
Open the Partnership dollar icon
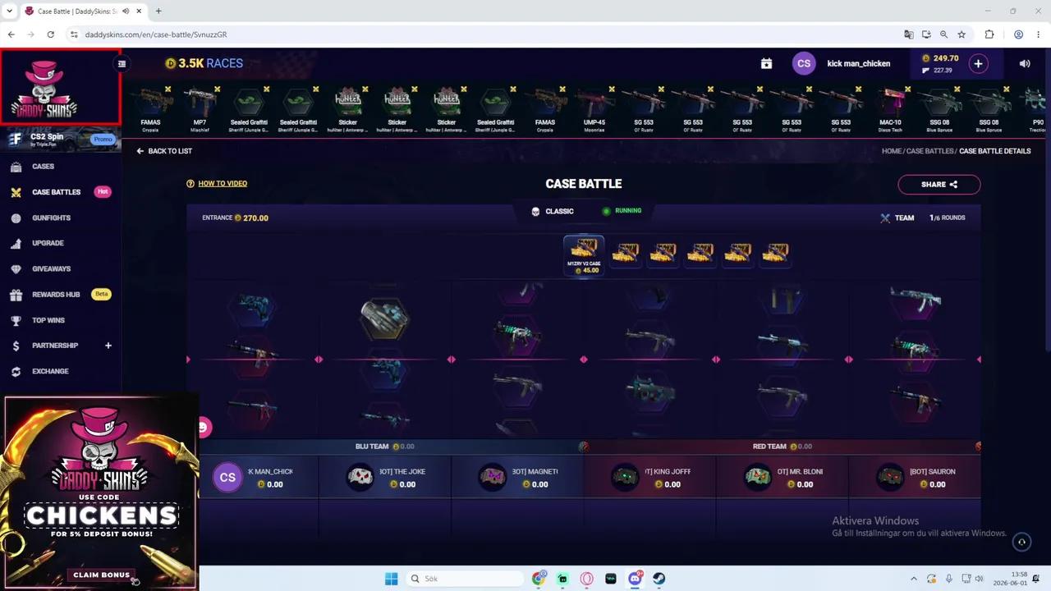tap(16, 346)
